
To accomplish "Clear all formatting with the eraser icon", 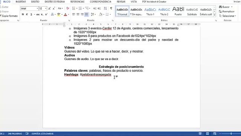I will [x=67, y=8].
